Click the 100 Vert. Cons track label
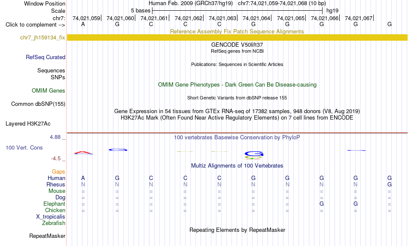Image resolution: width=408 pixels, height=246 pixels. (24, 147)
